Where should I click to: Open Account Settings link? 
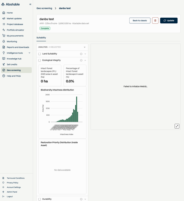pos(14,187)
